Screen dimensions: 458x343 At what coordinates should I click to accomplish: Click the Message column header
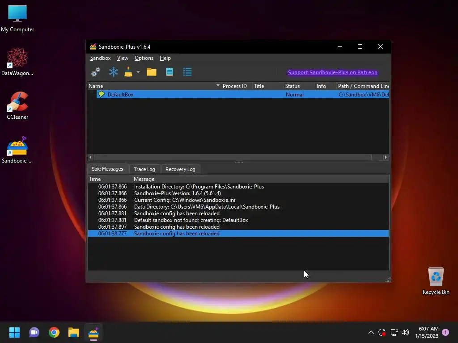click(260, 179)
